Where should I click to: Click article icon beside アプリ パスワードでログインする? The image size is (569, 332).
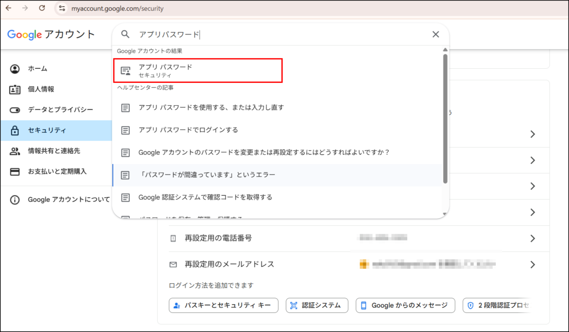[x=125, y=130]
